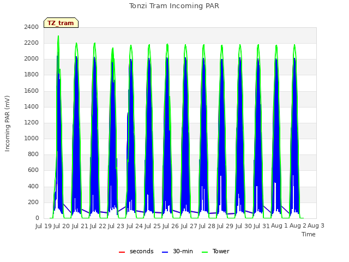Click the Incoming PAR (mV) axis label

tap(7, 123)
